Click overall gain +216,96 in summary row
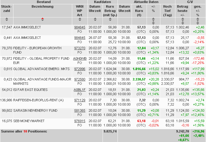This screenshot has width=206, height=142. point(198,131)
